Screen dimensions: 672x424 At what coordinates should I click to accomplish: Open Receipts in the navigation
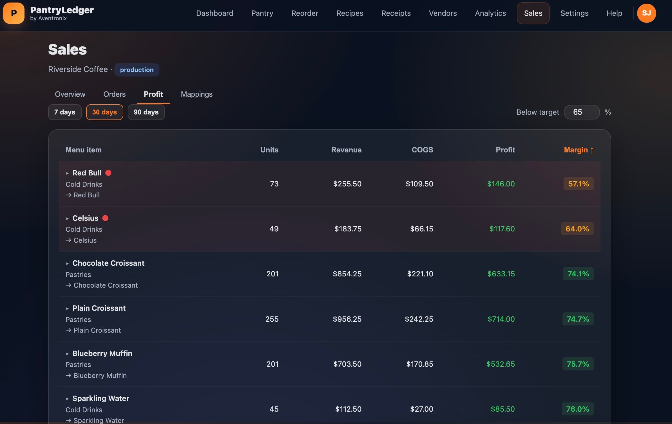(396, 13)
